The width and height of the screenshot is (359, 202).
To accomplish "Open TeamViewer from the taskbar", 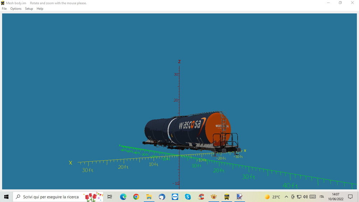I will [175, 197].
